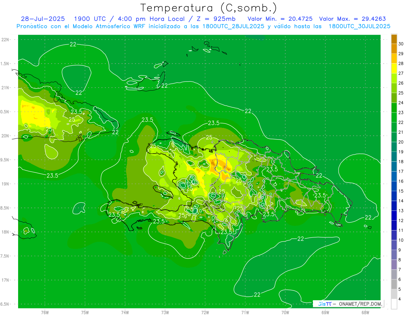Click the "75W" longitude label

pos(85,312)
